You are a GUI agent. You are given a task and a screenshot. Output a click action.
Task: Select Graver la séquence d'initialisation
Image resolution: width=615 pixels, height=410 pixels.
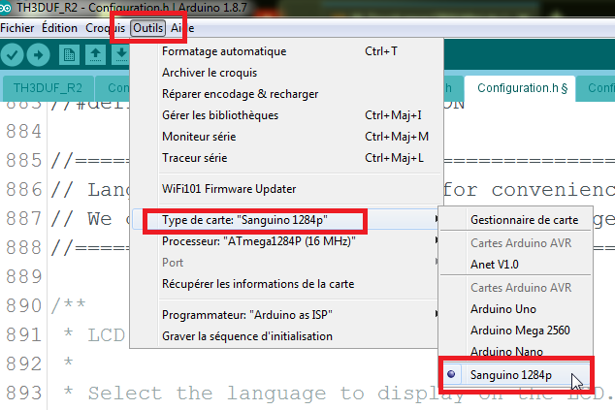pyautogui.click(x=286, y=336)
